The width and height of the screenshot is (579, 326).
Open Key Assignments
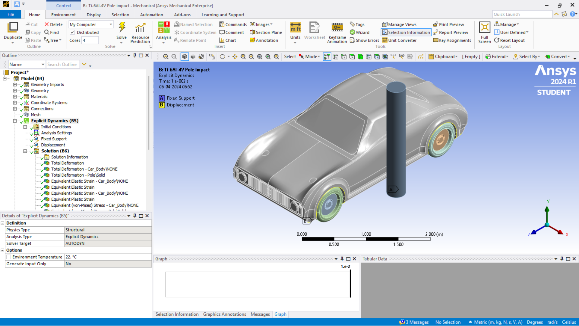click(x=452, y=40)
